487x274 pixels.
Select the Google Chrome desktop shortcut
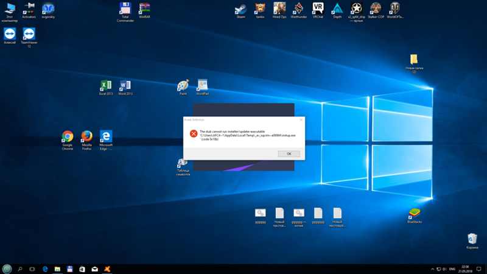(x=68, y=141)
